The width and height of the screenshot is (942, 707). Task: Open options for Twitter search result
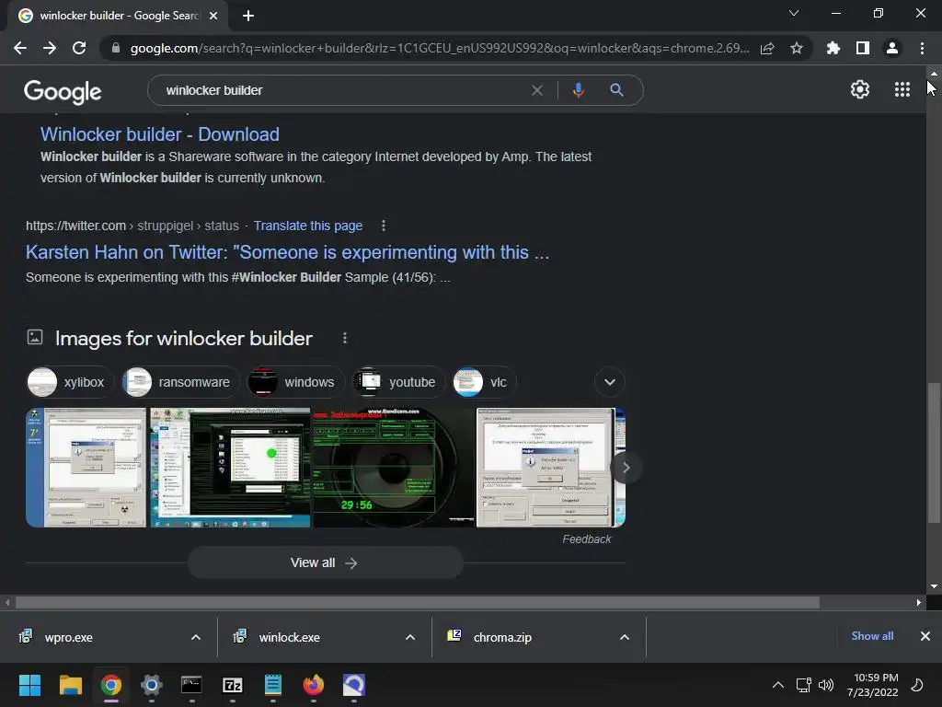tap(384, 226)
